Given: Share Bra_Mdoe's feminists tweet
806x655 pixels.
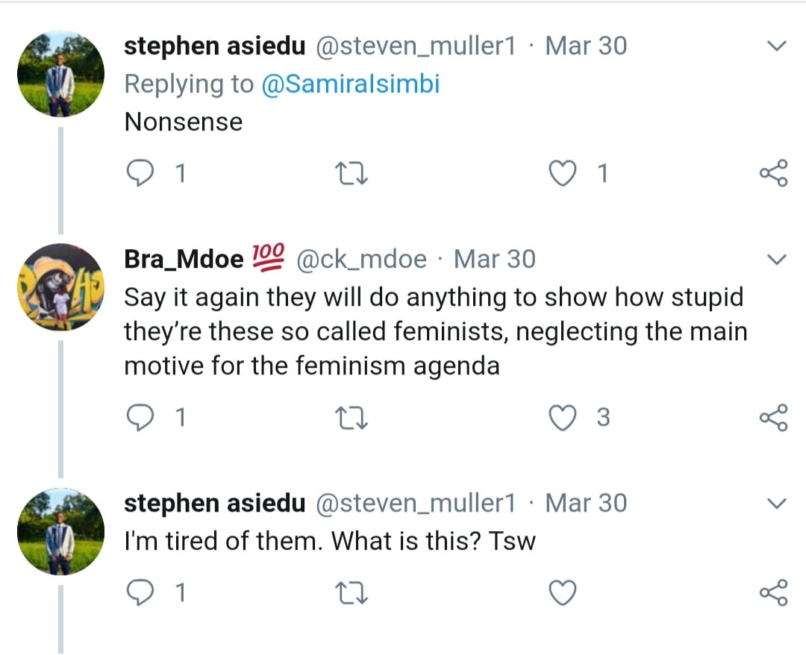Looking at the screenshot, I should [x=773, y=417].
